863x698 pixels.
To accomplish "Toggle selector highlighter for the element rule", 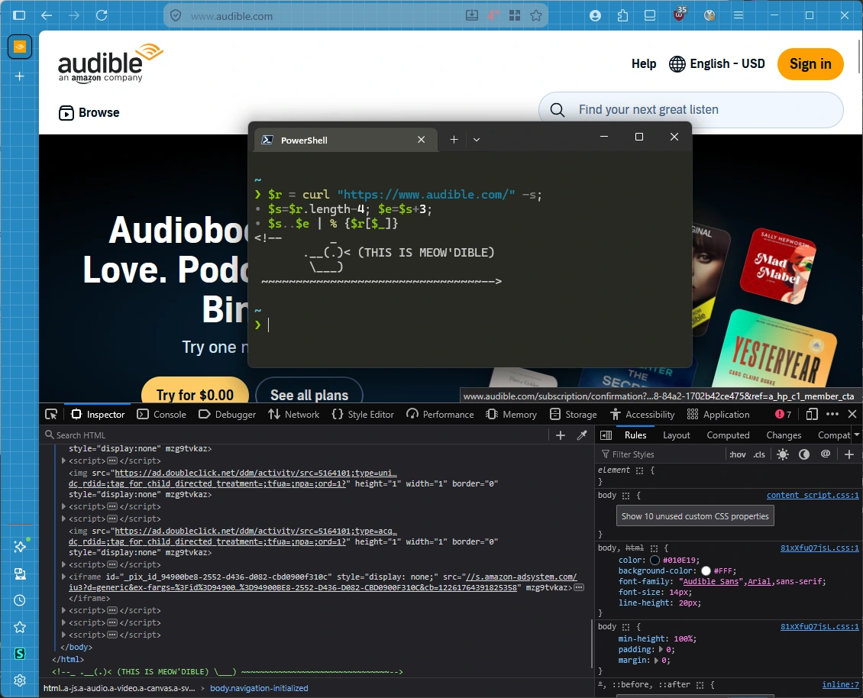I will click(639, 470).
